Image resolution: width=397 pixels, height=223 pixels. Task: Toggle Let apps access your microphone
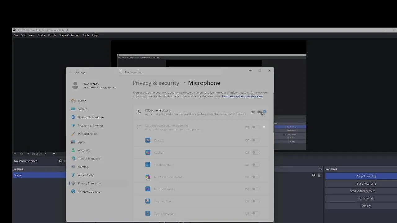tap(256, 127)
